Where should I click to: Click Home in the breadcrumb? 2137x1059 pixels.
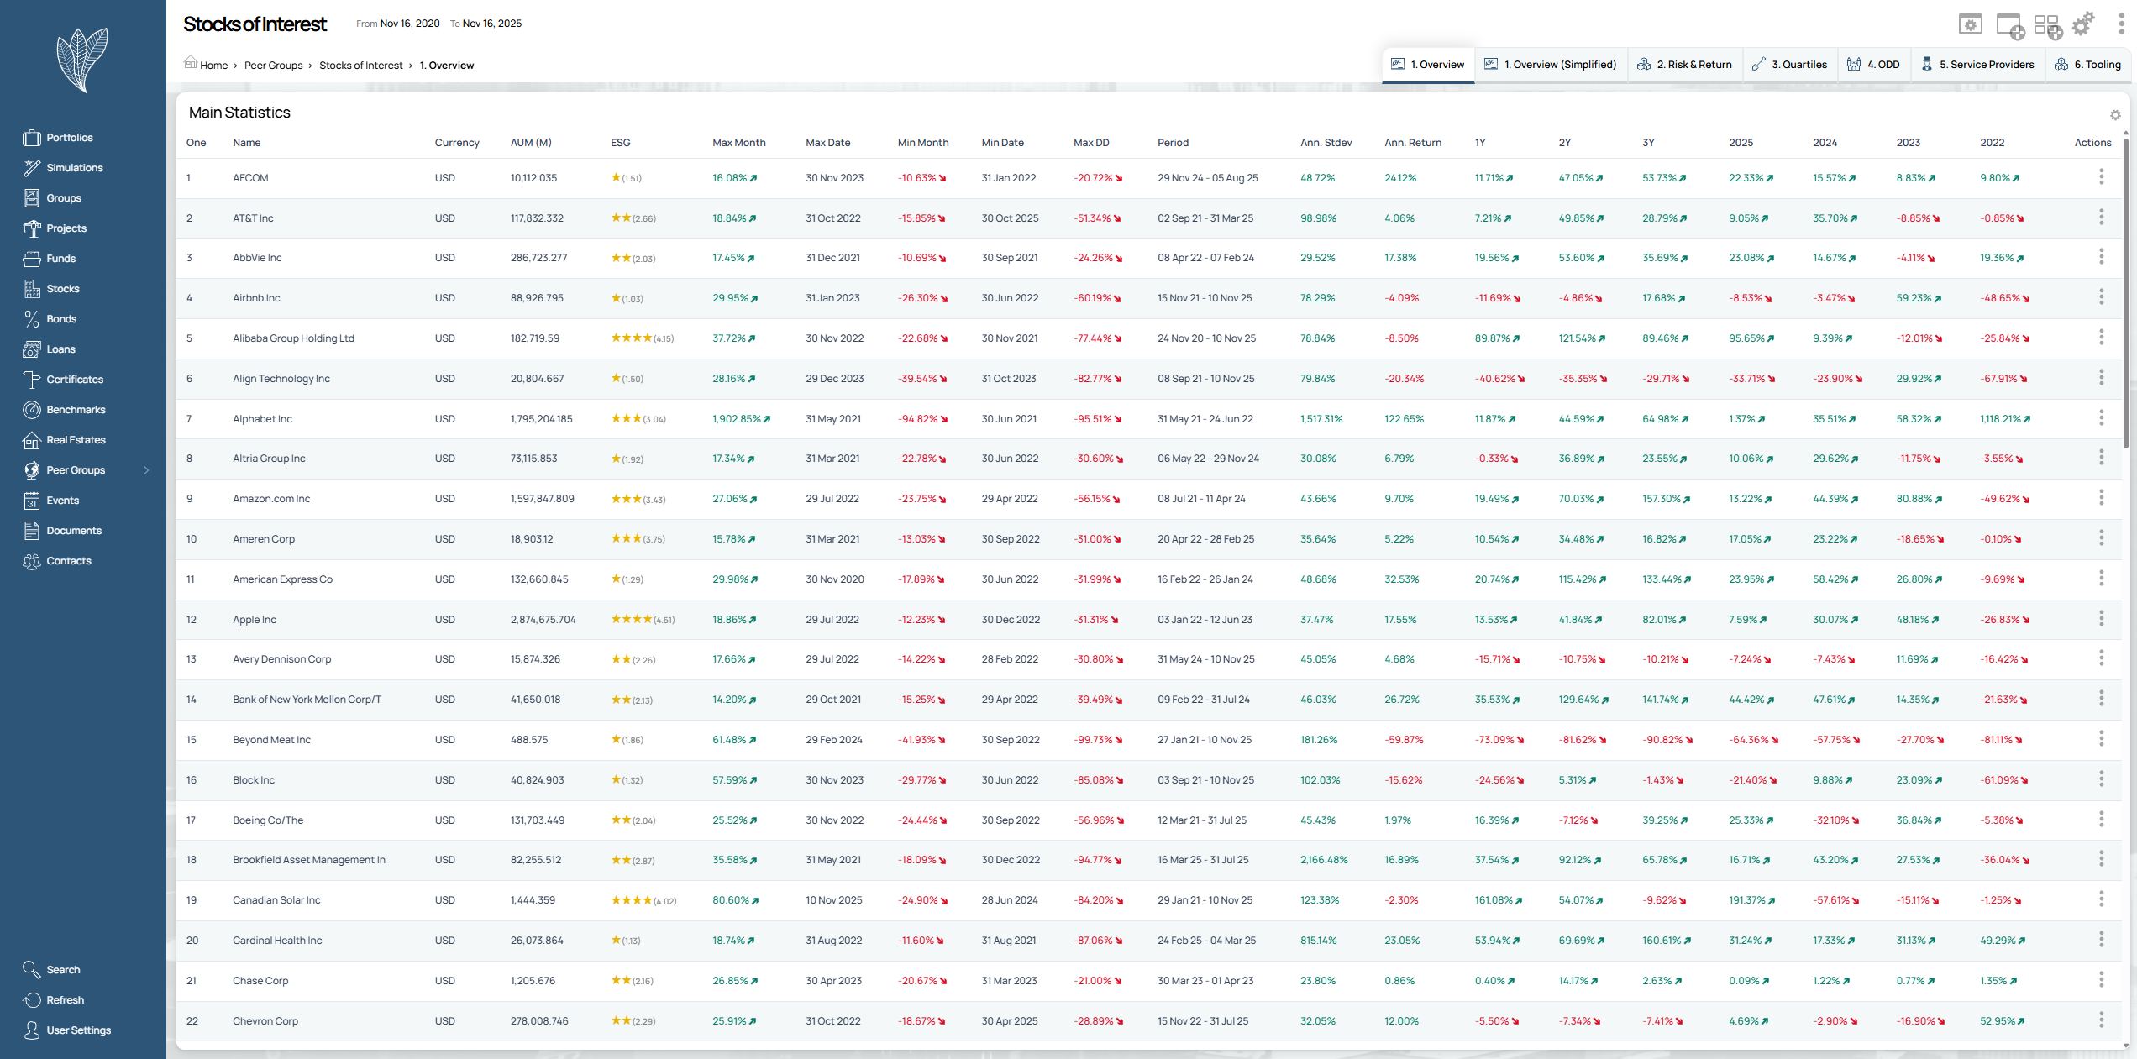click(213, 66)
